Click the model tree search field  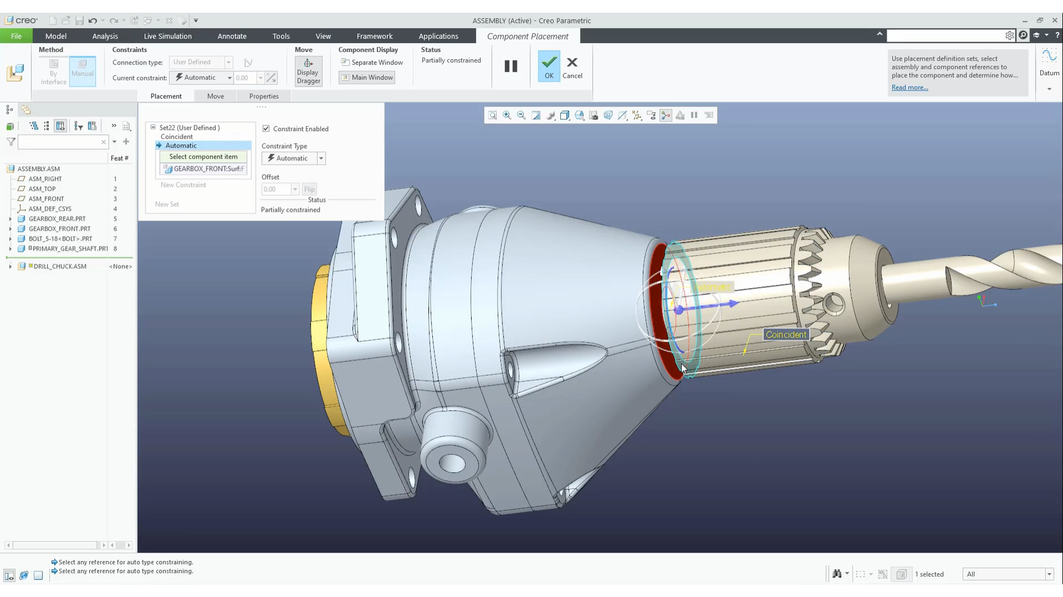coord(63,142)
